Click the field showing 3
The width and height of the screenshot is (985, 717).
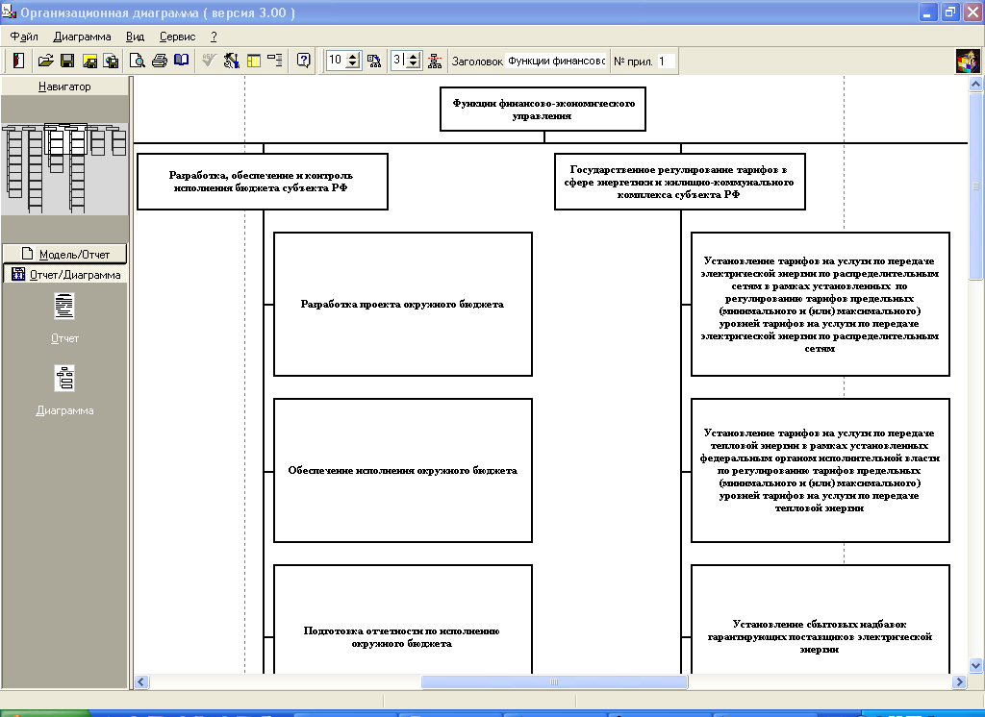(x=398, y=61)
